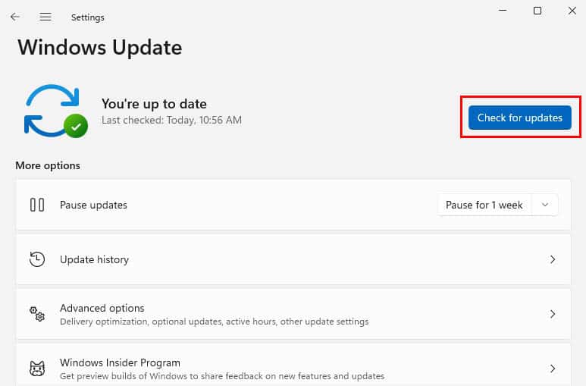
Task: Minimize the Settings window
Action: tap(503, 11)
